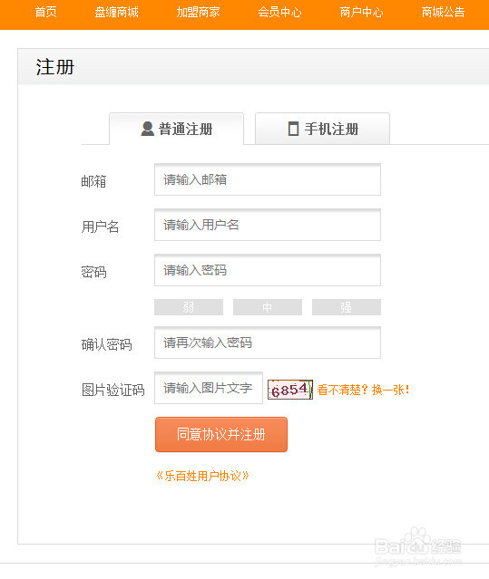This screenshot has height=579, width=489.
Task: Focus the 请输入邮箱 email field
Action: click(268, 179)
